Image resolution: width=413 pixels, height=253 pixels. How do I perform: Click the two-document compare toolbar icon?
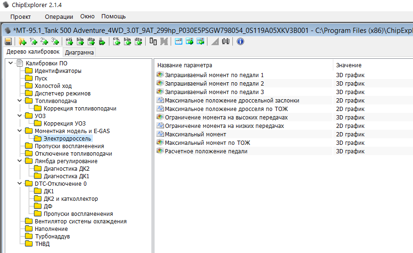click(x=153, y=41)
